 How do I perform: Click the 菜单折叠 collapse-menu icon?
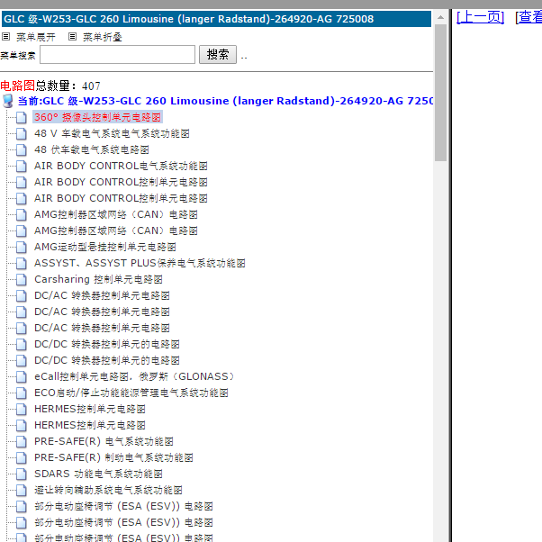[72, 36]
